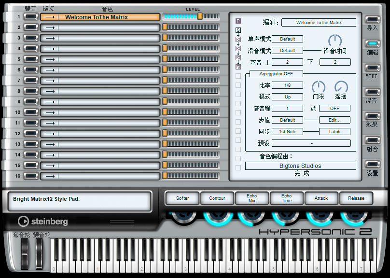Click the Contour hyper knob label

[217, 198]
